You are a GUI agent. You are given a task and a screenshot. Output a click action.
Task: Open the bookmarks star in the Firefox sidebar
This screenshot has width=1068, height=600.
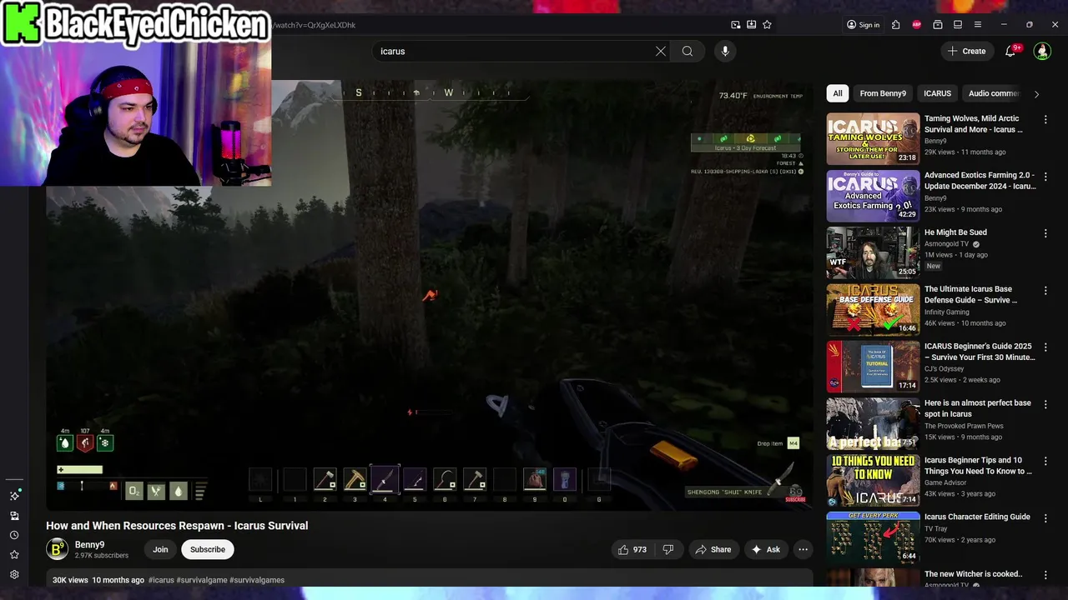[14, 555]
